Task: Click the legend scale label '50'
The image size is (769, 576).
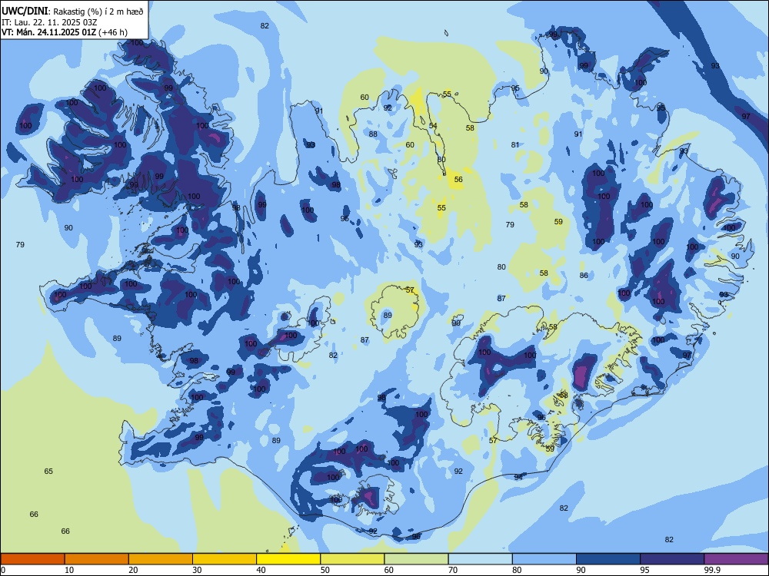Action: (x=325, y=570)
